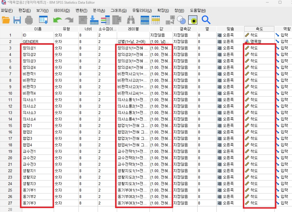Open the 도움말(H) menu

[x=198, y=11]
